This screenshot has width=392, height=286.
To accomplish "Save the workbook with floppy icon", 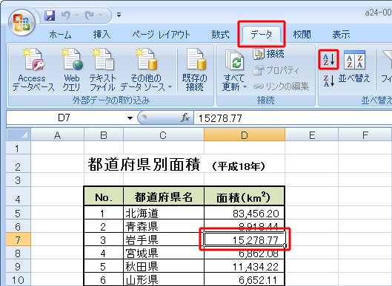I will (x=50, y=16).
